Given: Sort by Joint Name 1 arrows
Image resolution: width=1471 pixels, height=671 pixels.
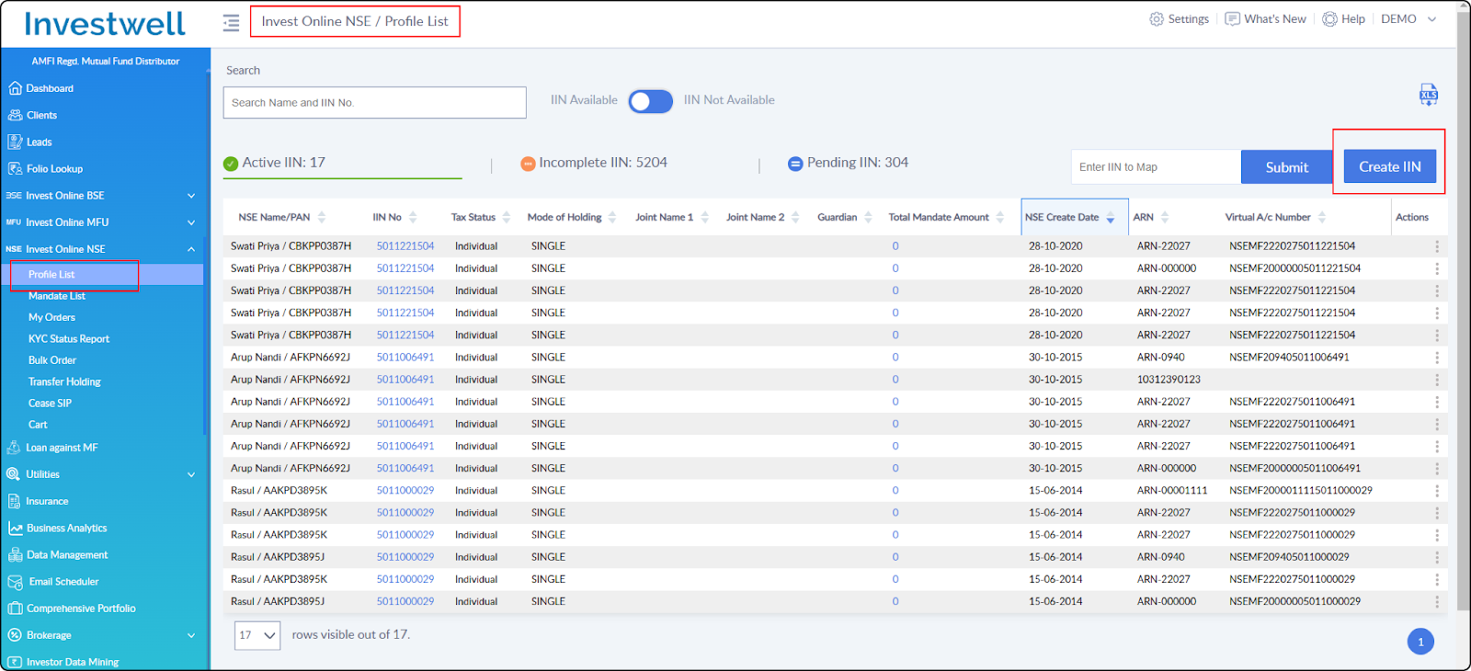Looking at the screenshot, I should coord(705,217).
